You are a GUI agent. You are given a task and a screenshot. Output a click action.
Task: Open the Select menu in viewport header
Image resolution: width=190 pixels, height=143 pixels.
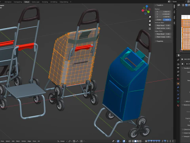8,141
